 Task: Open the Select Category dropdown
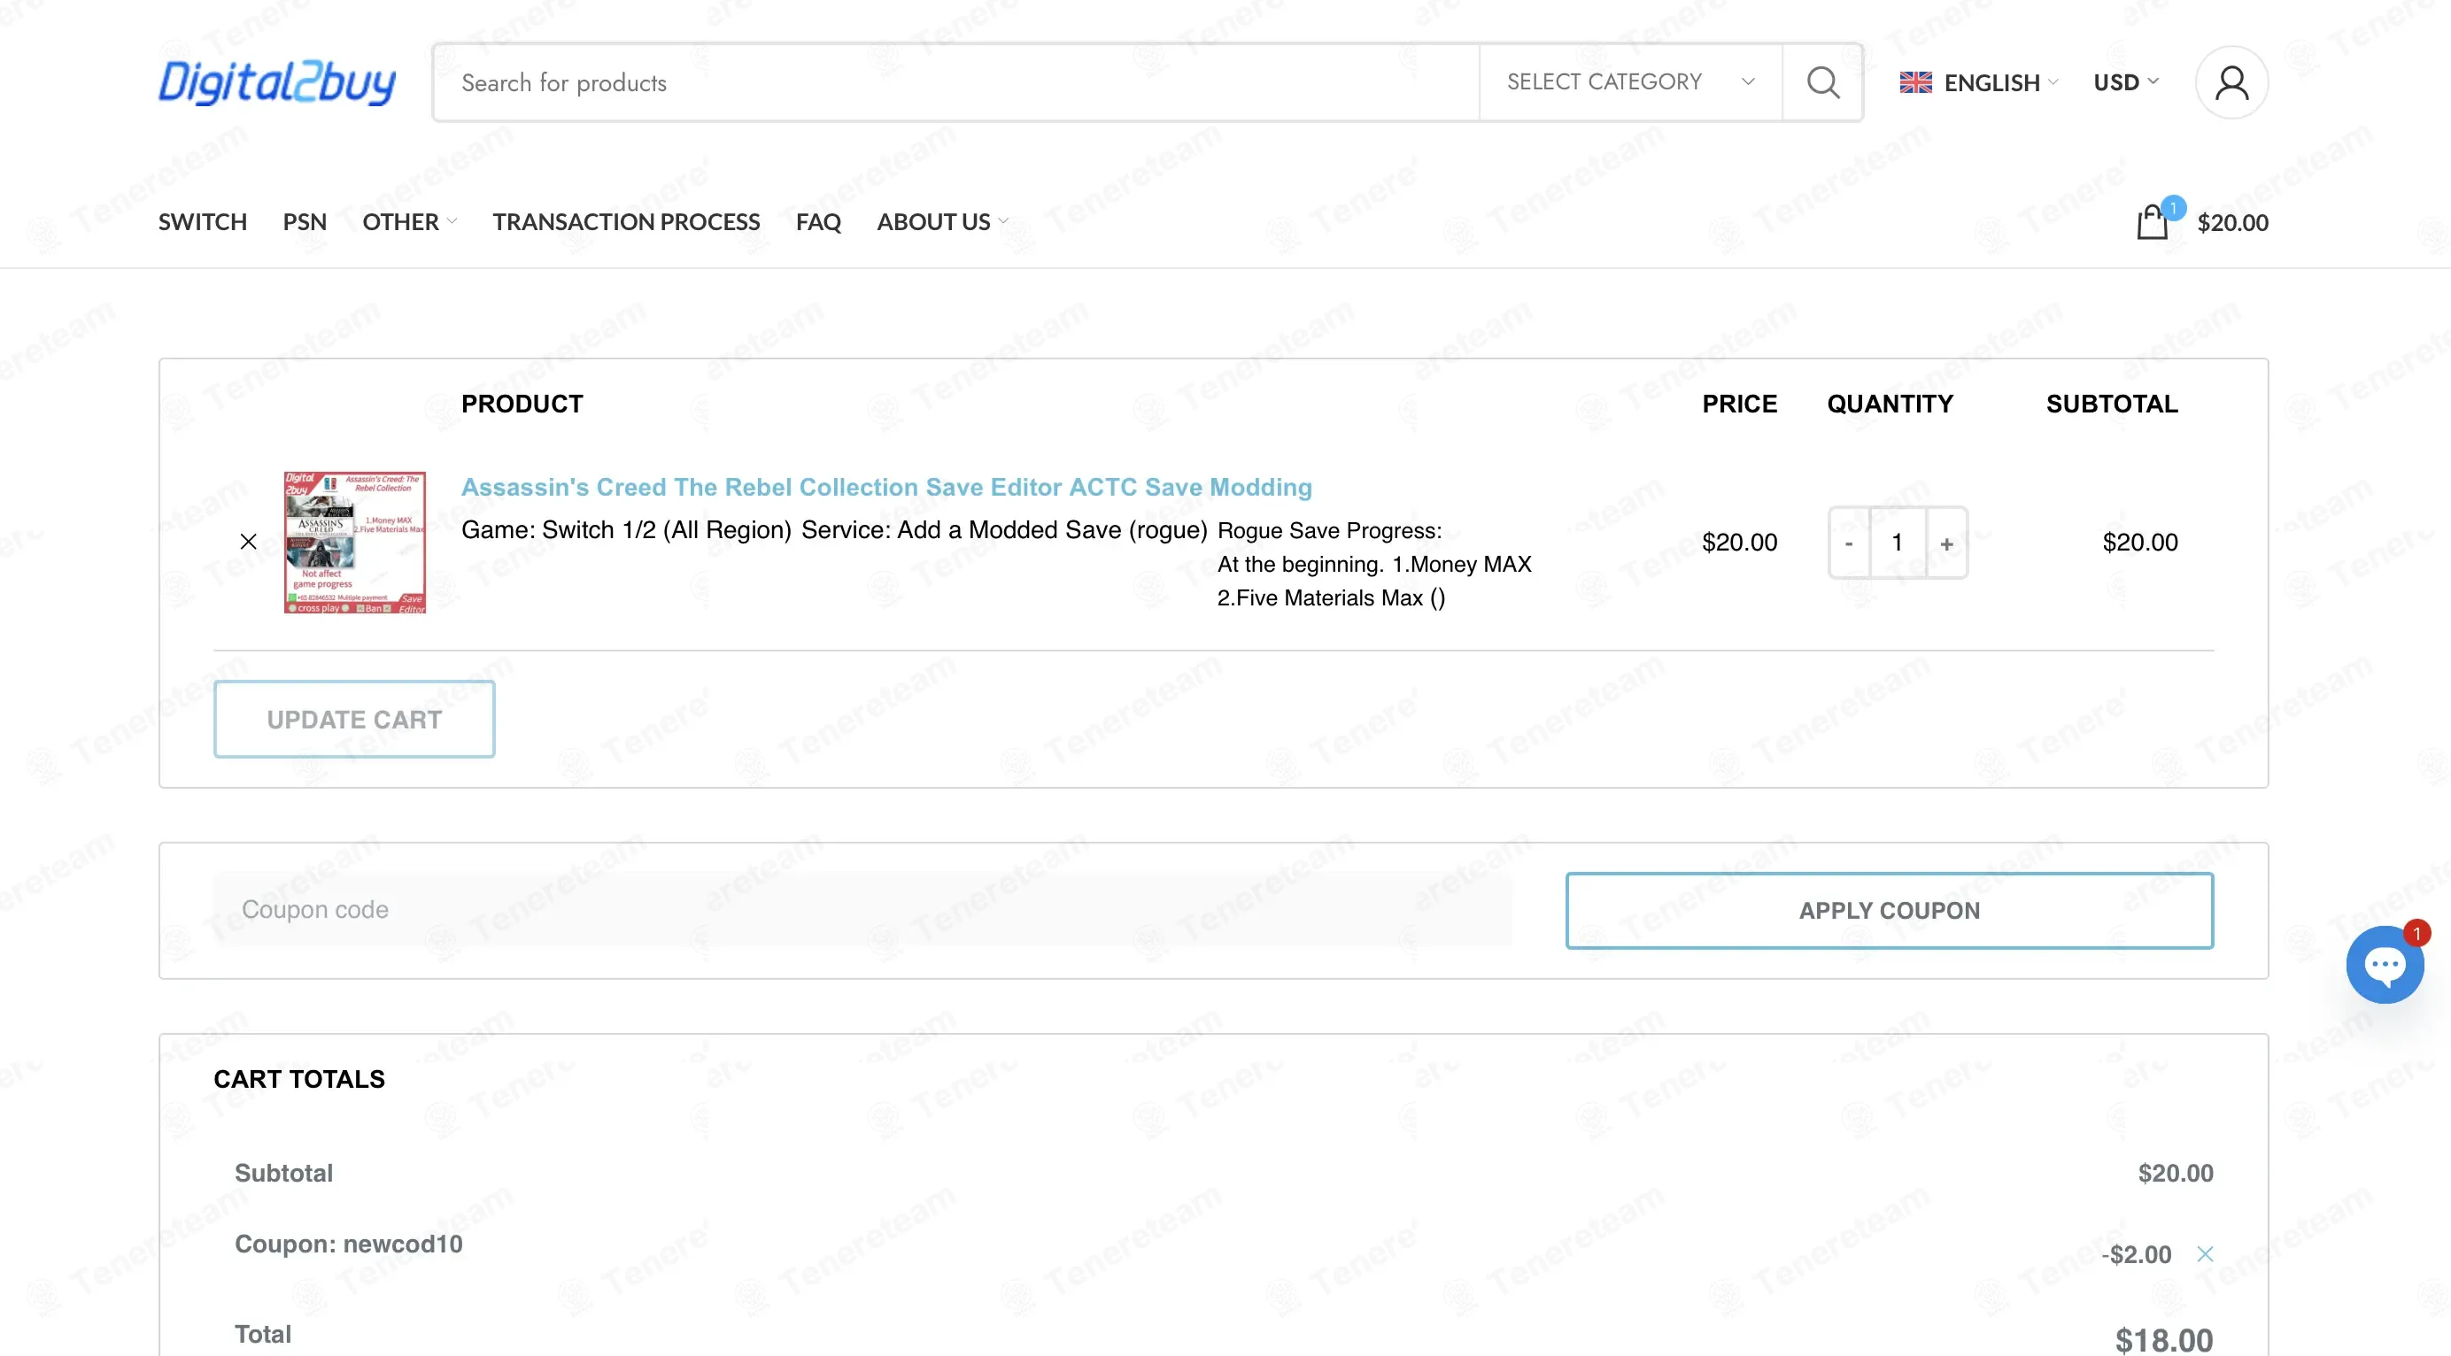pos(1630,82)
